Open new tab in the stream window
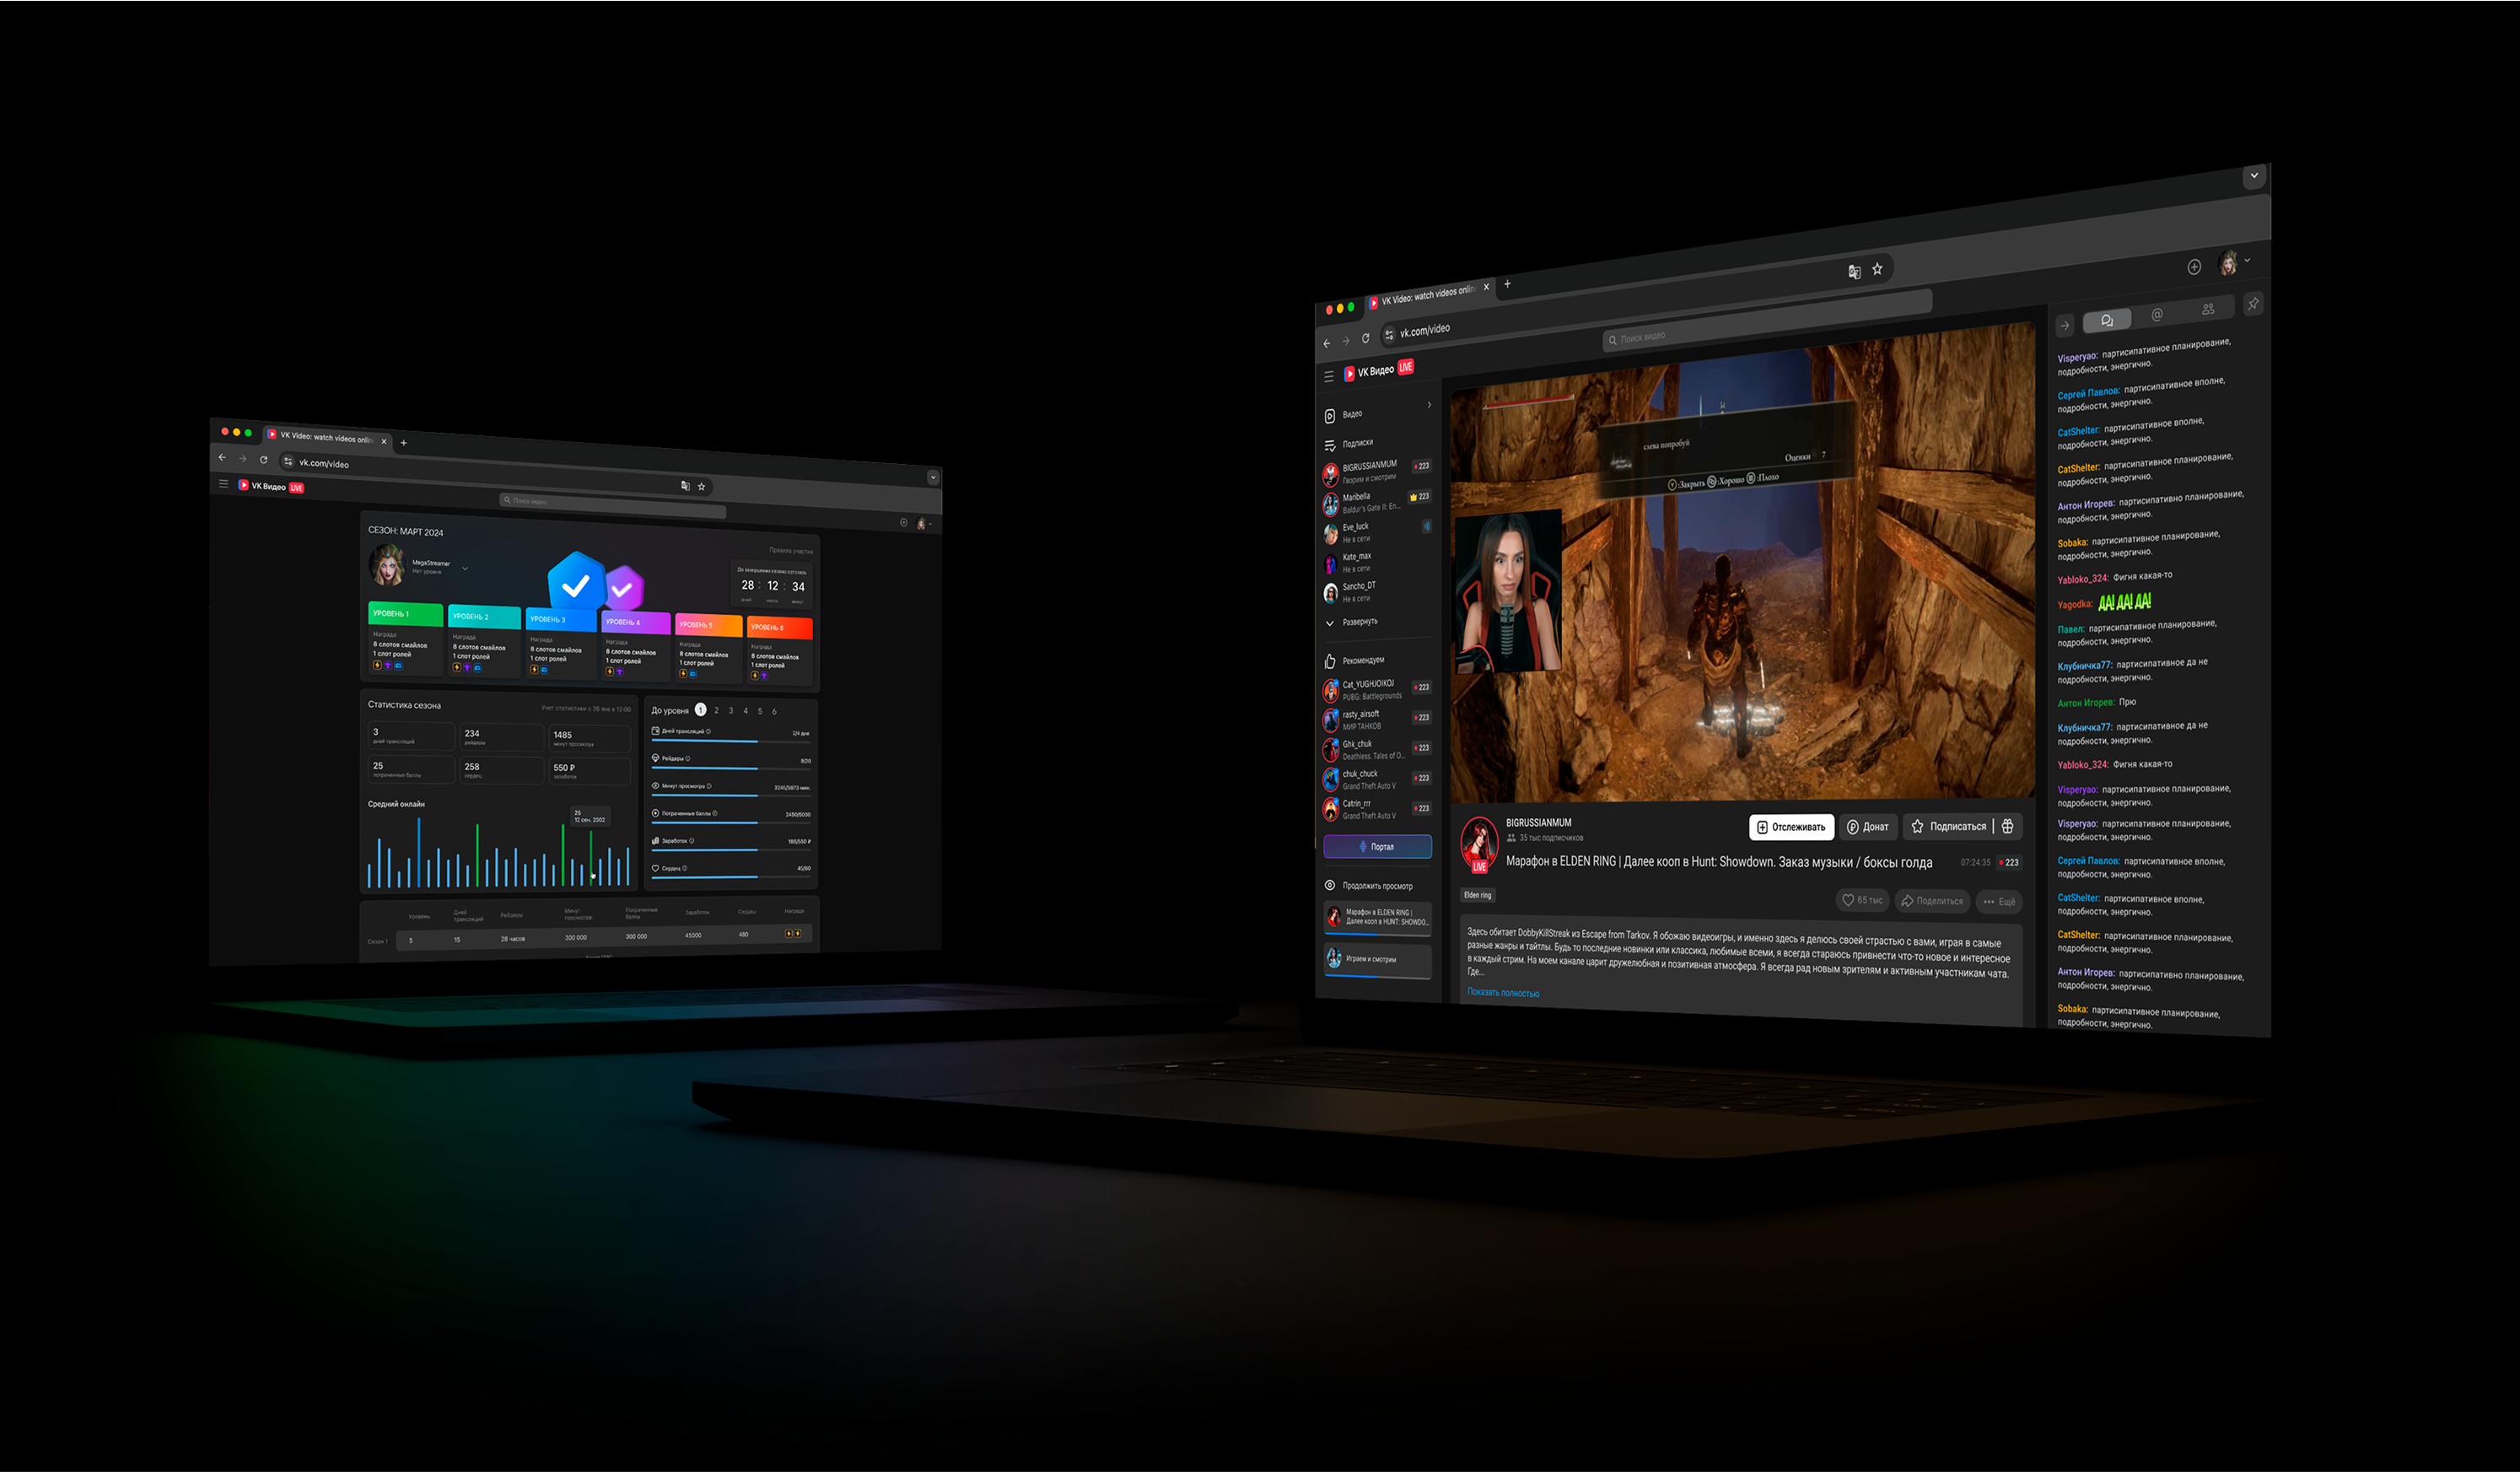This screenshot has width=2520, height=1472. [1507, 284]
